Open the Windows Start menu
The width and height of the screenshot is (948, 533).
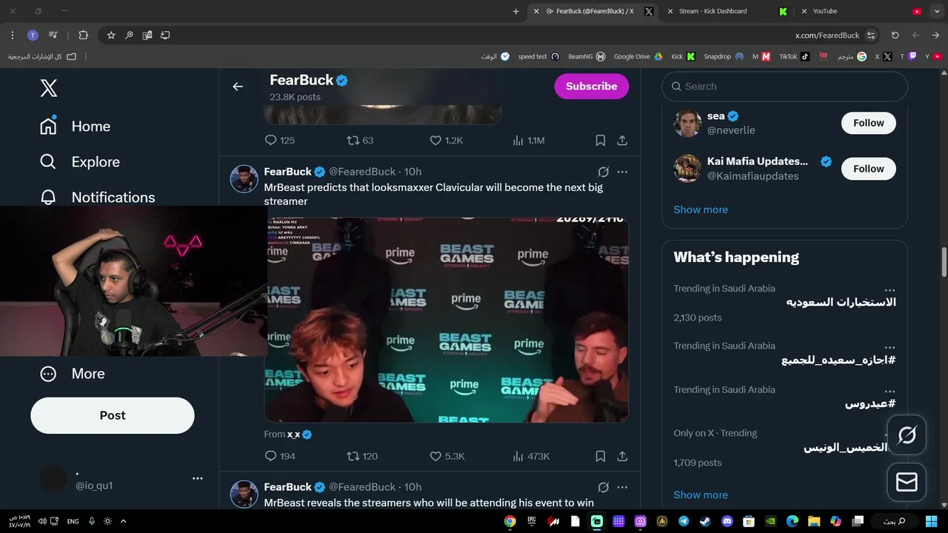click(931, 521)
